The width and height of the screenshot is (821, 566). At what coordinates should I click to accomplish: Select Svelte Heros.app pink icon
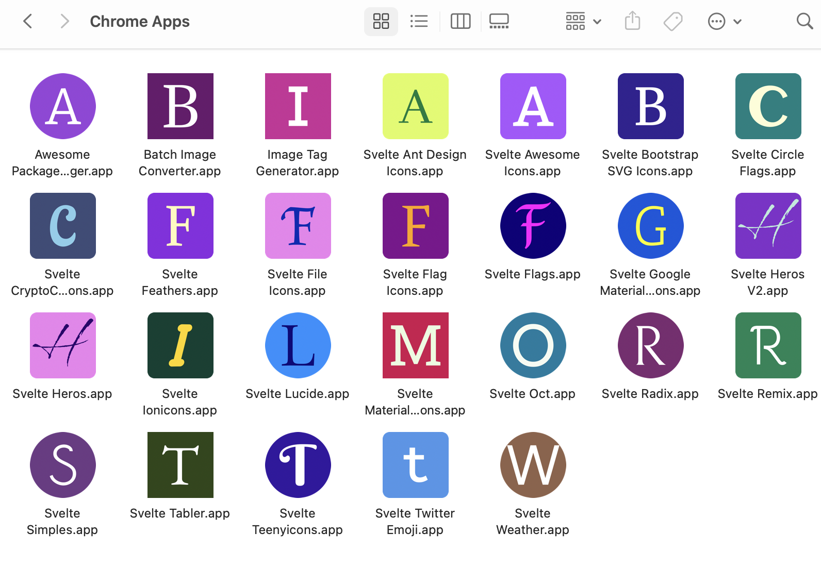(x=63, y=345)
